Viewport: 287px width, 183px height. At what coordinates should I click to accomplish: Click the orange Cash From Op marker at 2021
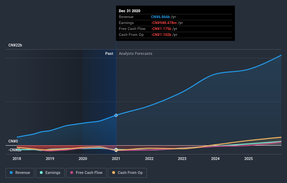click(116, 150)
